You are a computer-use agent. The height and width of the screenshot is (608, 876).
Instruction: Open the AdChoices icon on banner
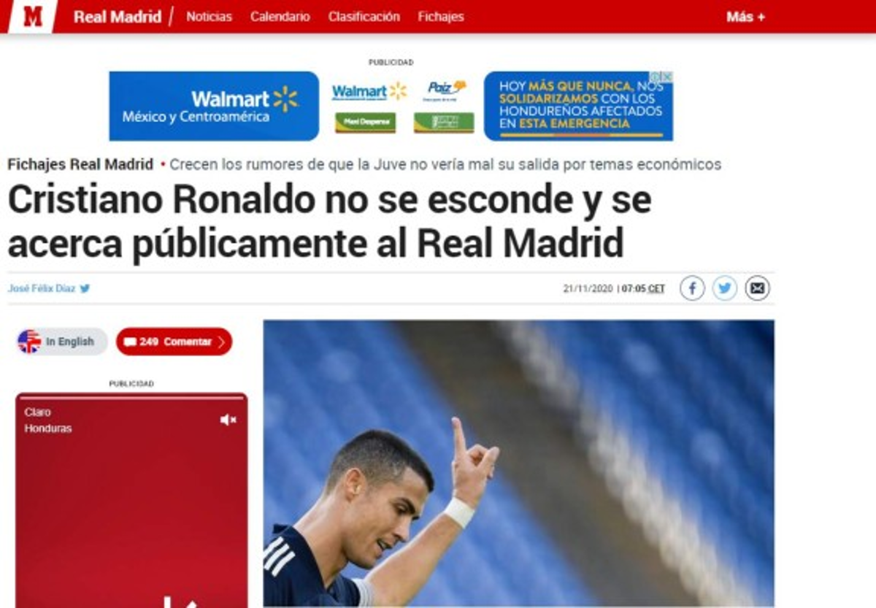coord(661,76)
